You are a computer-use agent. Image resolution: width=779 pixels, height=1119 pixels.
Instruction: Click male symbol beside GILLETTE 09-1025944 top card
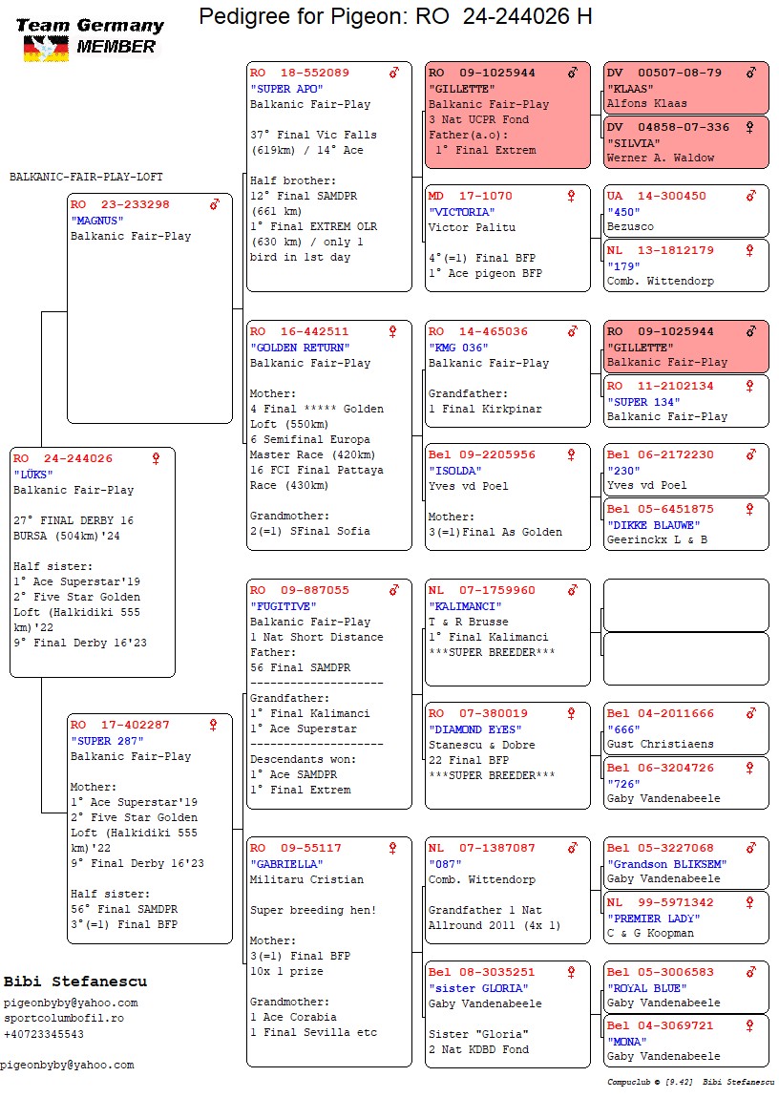click(572, 73)
